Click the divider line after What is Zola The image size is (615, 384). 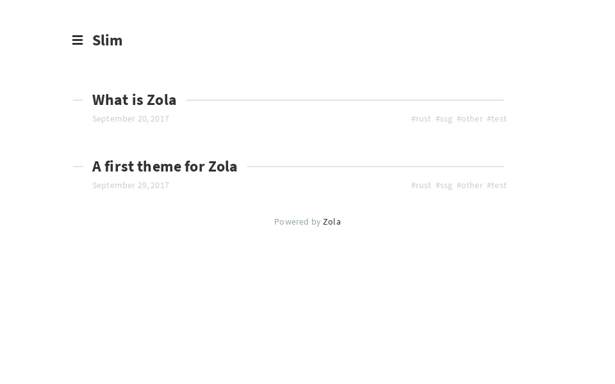tap(346, 100)
